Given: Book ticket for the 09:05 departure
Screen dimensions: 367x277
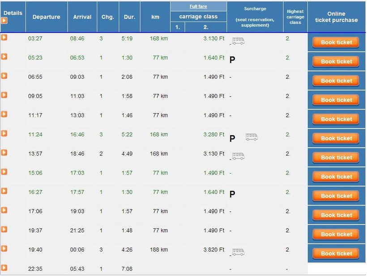Looking at the screenshot, I should coord(336,100).
